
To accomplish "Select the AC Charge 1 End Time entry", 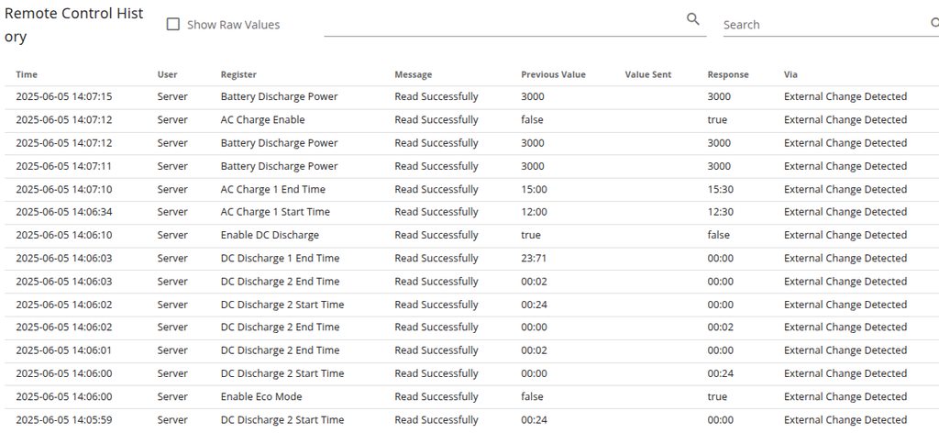I will click(272, 189).
